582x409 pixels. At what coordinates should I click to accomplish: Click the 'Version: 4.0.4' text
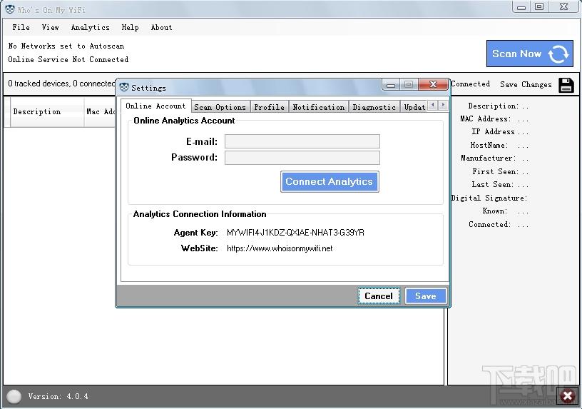58,396
